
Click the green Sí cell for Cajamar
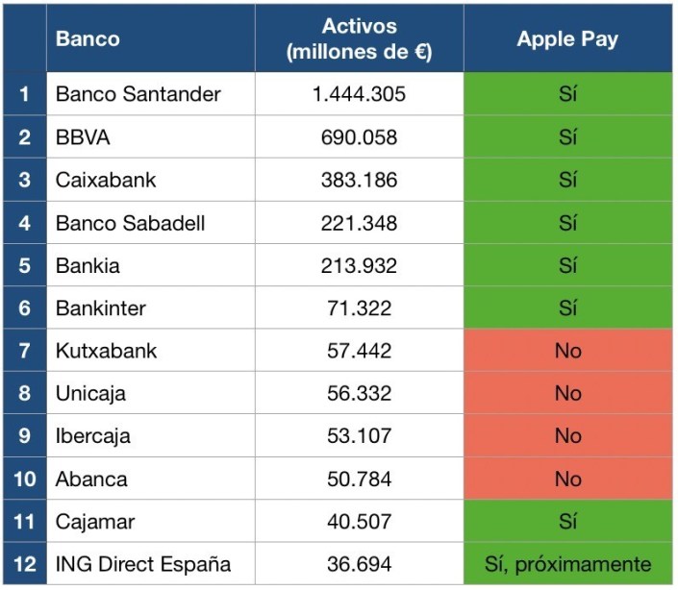click(x=567, y=522)
